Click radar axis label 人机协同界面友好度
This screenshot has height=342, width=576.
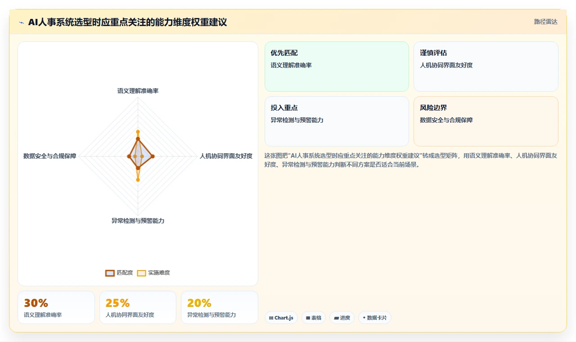point(226,156)
